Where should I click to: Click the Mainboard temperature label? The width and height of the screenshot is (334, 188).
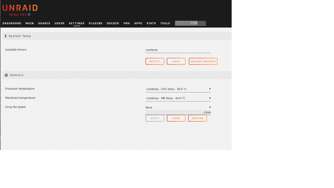point(20,98)
